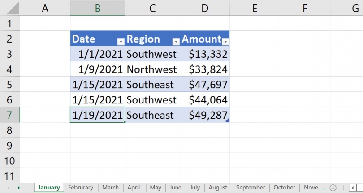
Task: Click the horizontal scrollbar left arrow
Action: pos(354,188)
